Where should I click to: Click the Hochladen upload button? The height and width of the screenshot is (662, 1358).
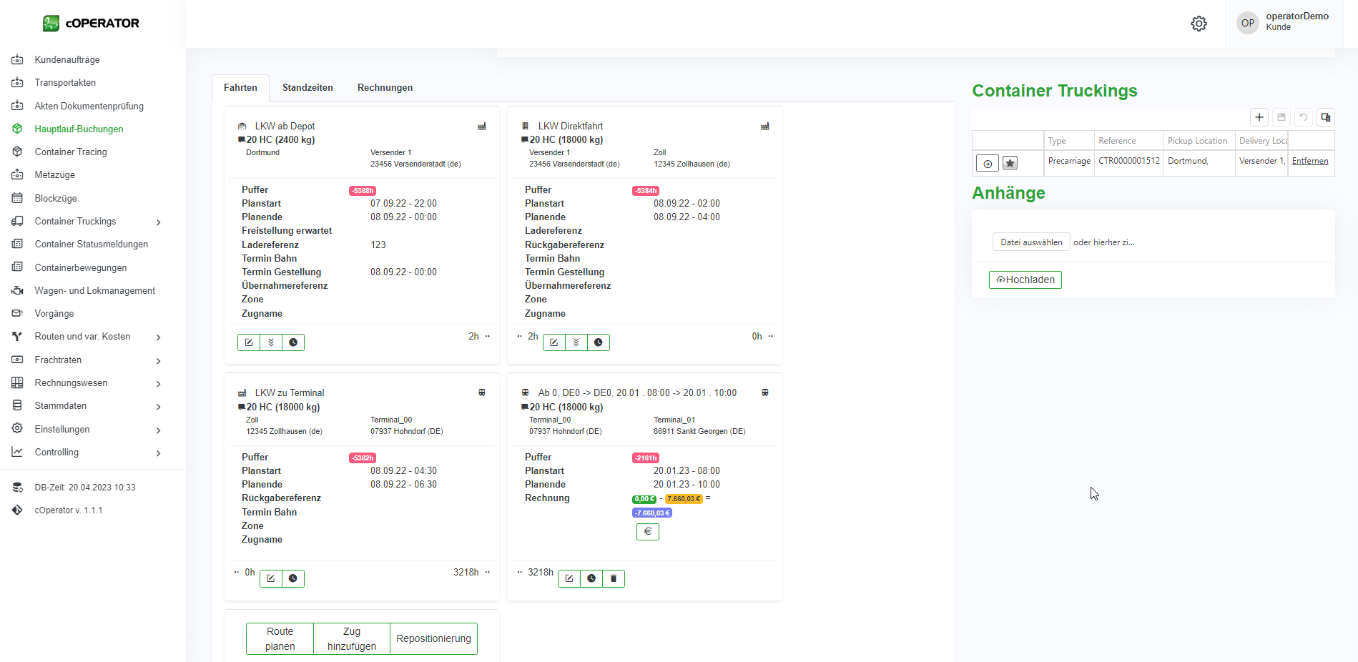[1025, 280]
